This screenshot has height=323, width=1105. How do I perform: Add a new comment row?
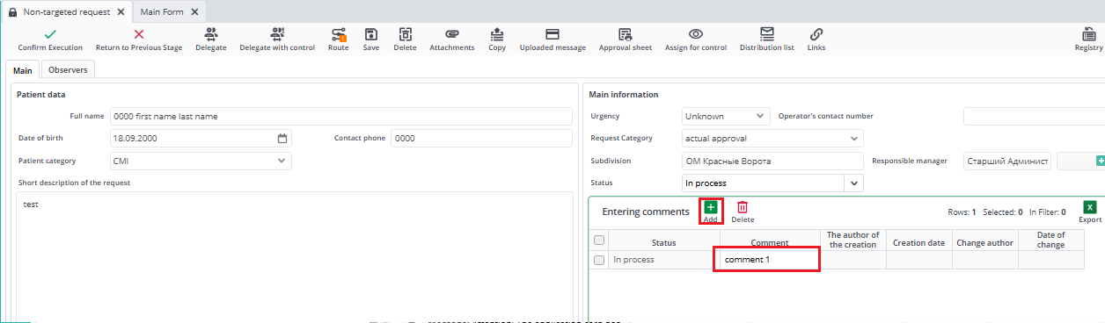(x=711, y=207)
